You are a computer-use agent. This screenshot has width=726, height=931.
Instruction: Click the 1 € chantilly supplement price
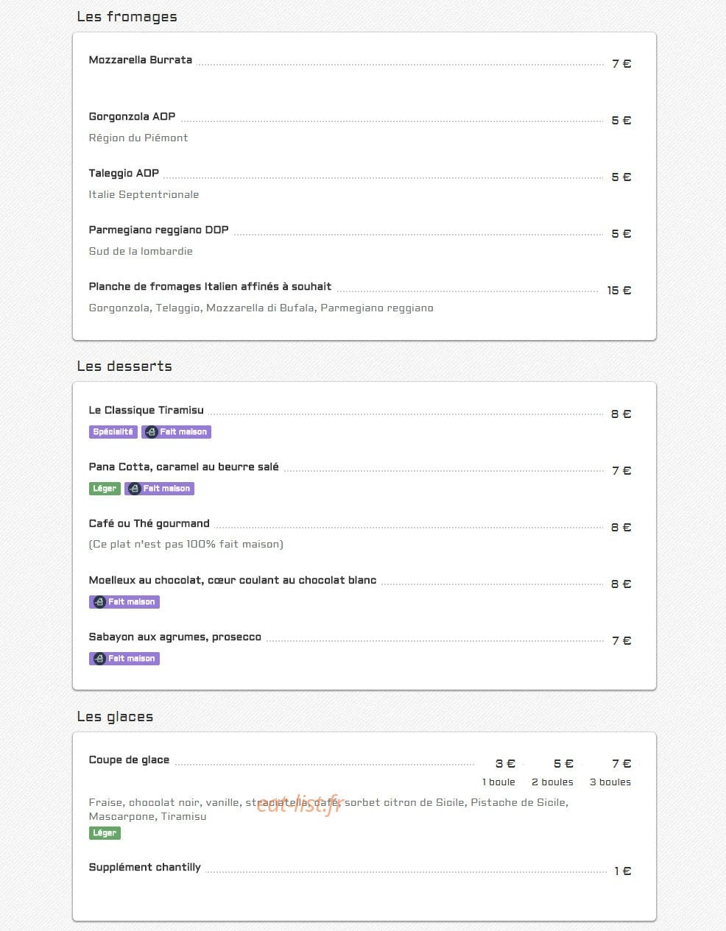[623, 871]
